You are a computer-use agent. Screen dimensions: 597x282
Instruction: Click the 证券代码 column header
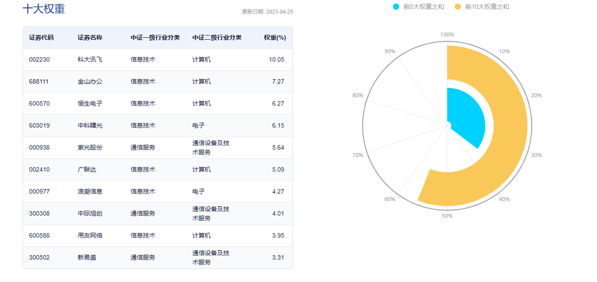(x=42, y=38)
